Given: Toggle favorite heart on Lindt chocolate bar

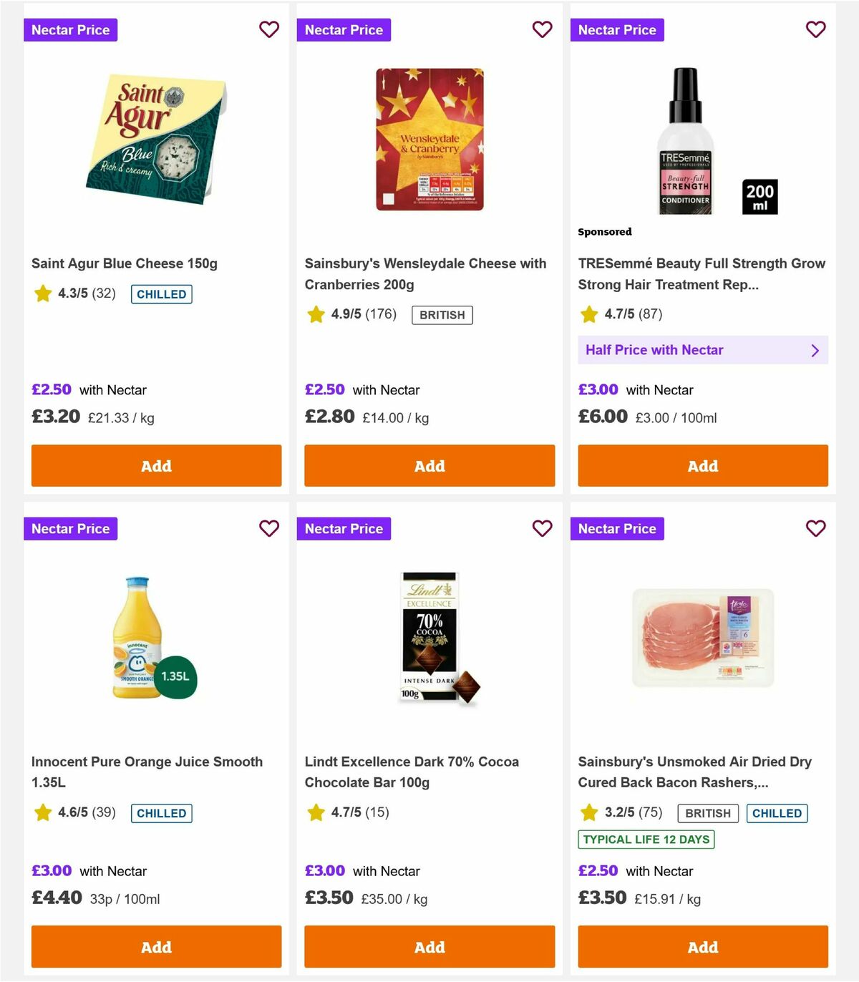Looking at the screenshot, I should [543, 528].
